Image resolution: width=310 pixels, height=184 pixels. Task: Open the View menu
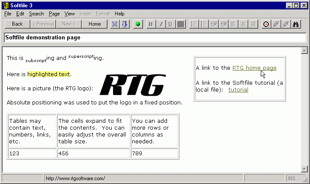[69, 14]
